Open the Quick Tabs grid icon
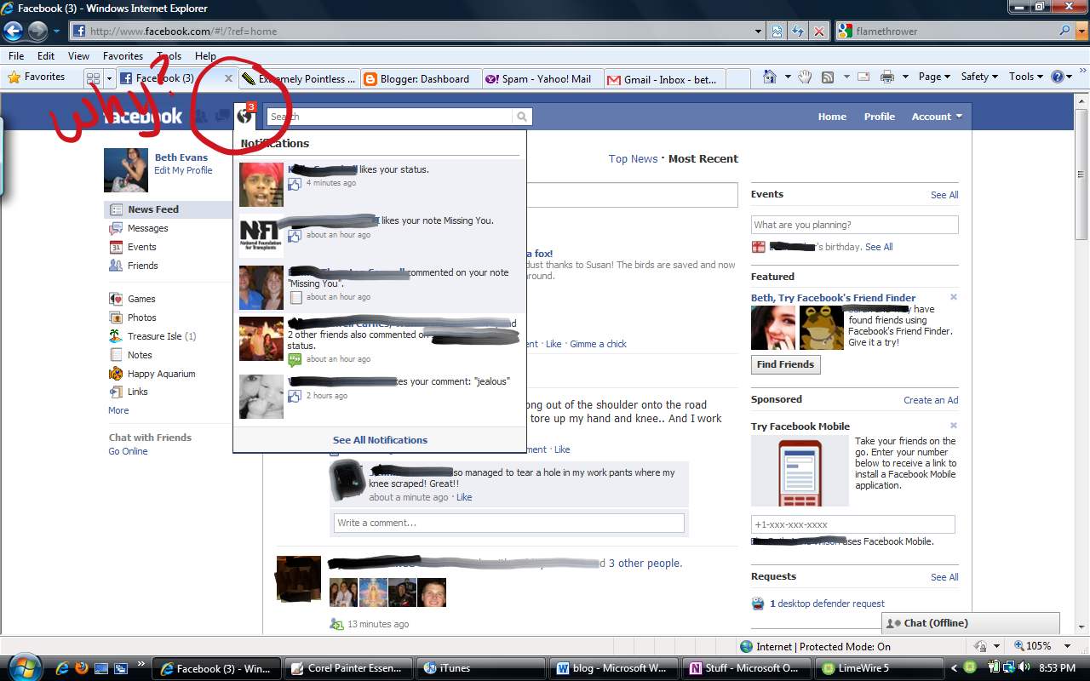1090x681 pixels. point(94,78)
